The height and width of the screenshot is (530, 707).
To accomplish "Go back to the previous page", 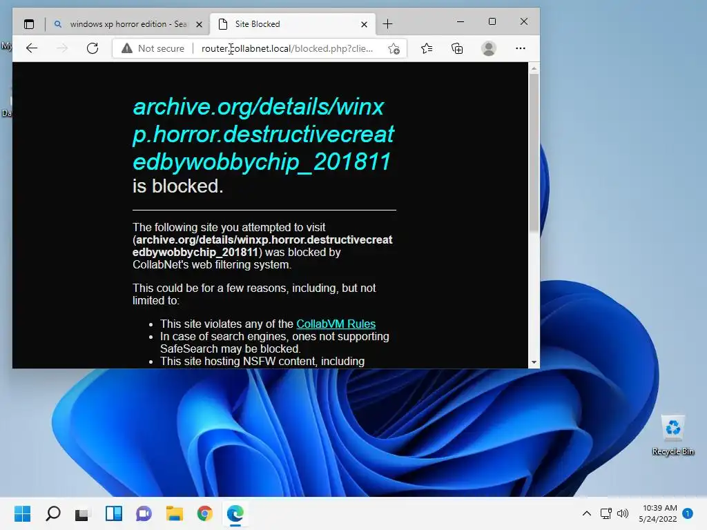I will (x=32, y=48).
